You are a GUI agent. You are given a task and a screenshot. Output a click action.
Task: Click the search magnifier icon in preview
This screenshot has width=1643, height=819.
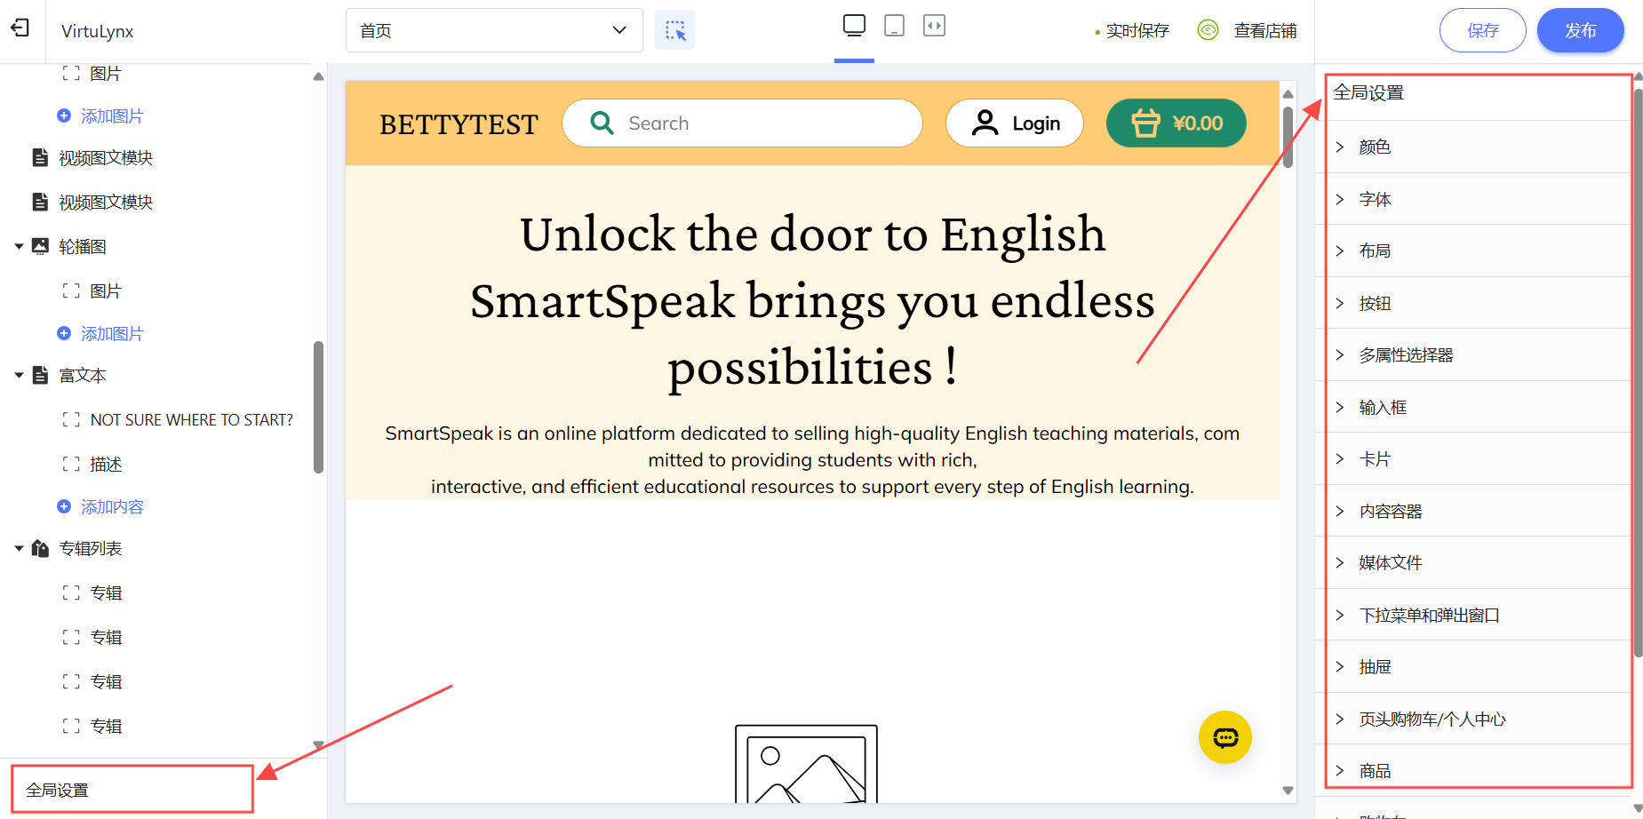(x=602, y=123)
